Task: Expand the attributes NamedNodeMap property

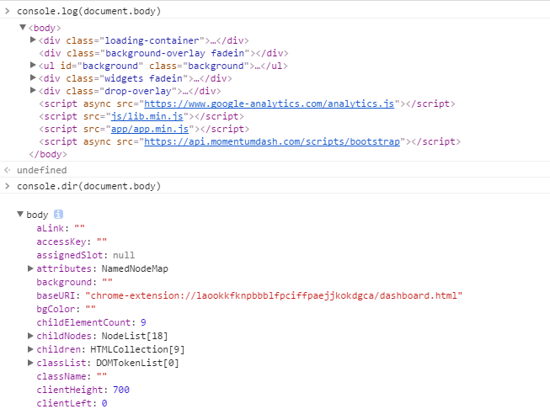Action: [x=31, y=268]
